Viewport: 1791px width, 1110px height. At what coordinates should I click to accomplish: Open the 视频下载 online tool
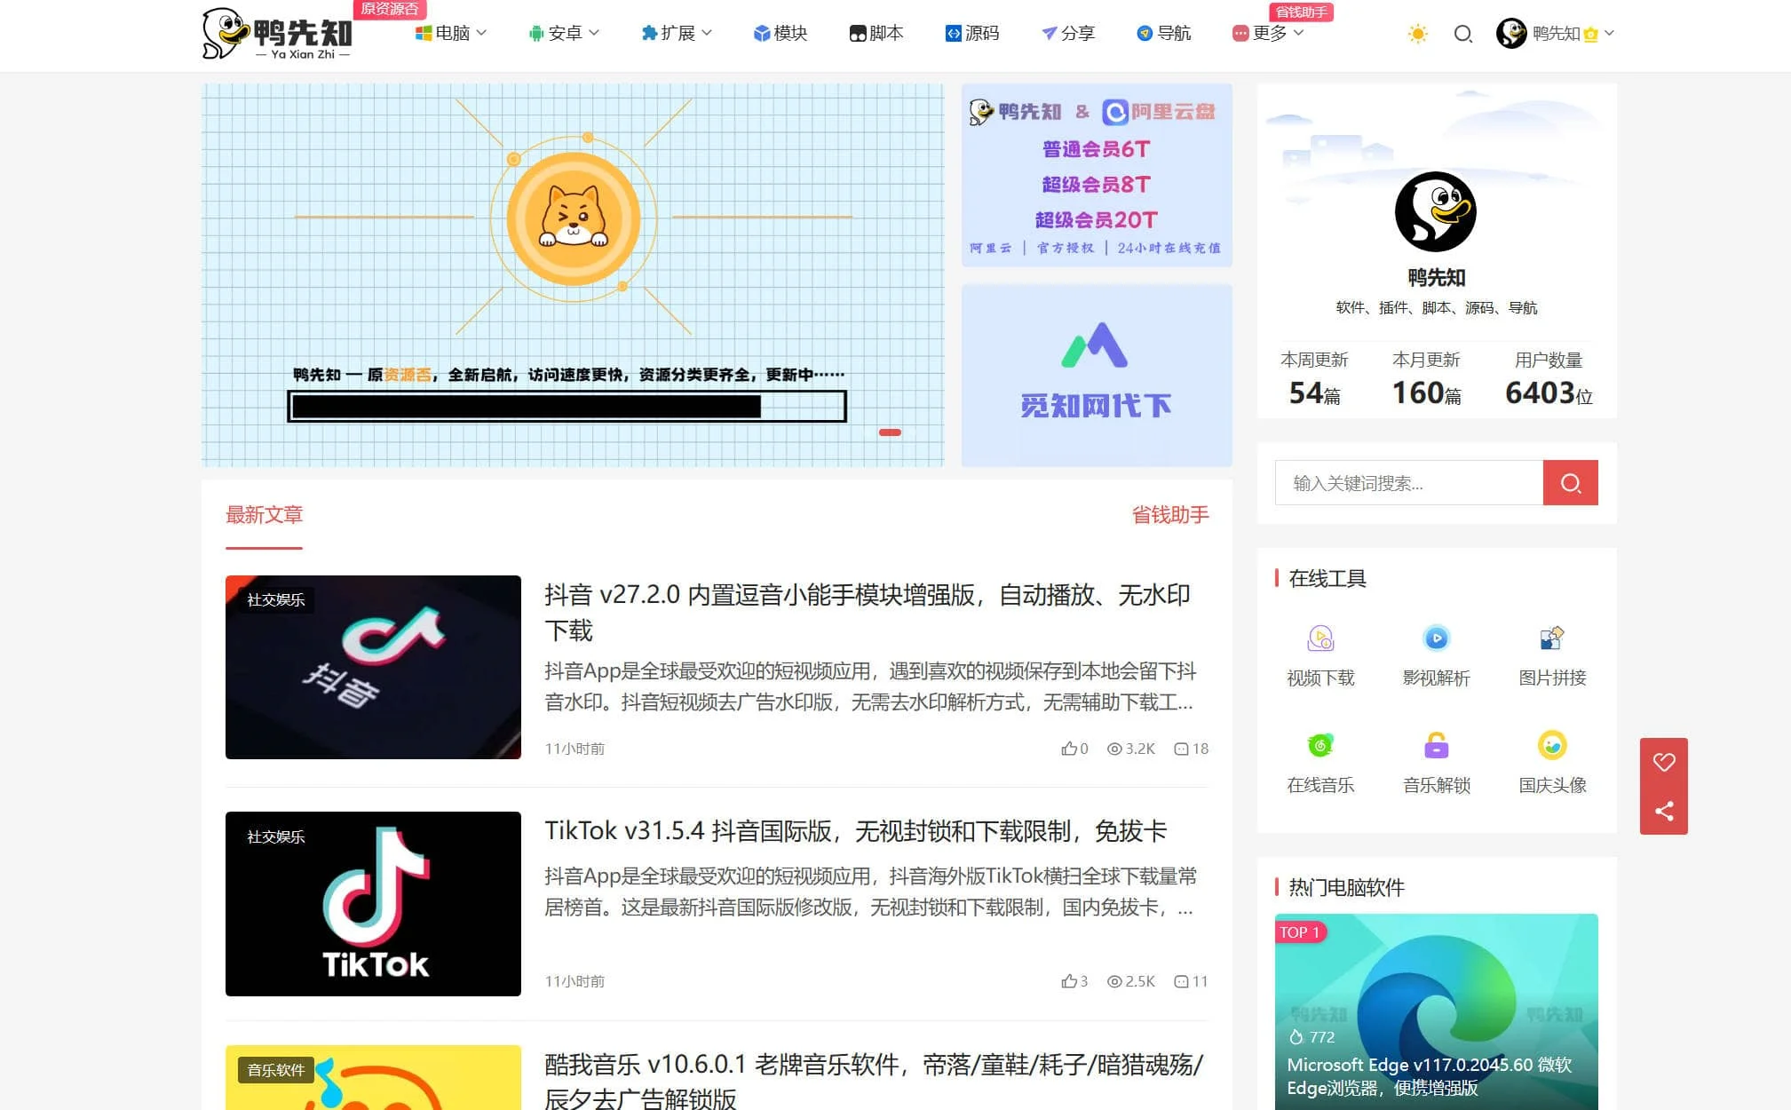coord(1320,656)
